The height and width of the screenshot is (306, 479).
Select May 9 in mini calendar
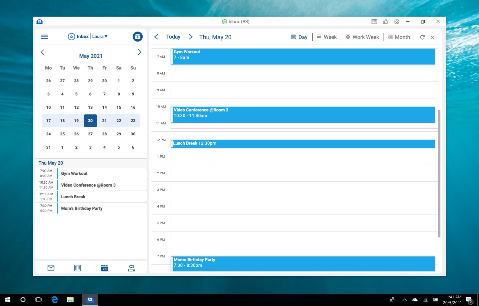point(133,94)
